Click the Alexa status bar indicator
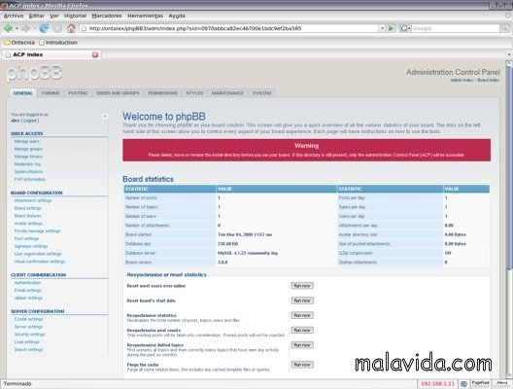Viewport: 513px width, 389px height. click(502, 383)
